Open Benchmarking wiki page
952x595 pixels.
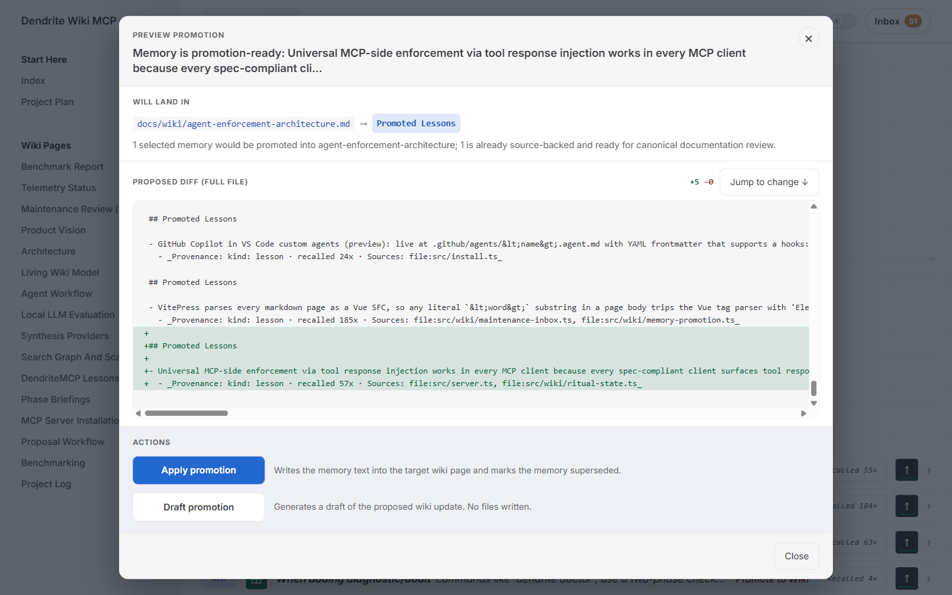coord(53,463)
